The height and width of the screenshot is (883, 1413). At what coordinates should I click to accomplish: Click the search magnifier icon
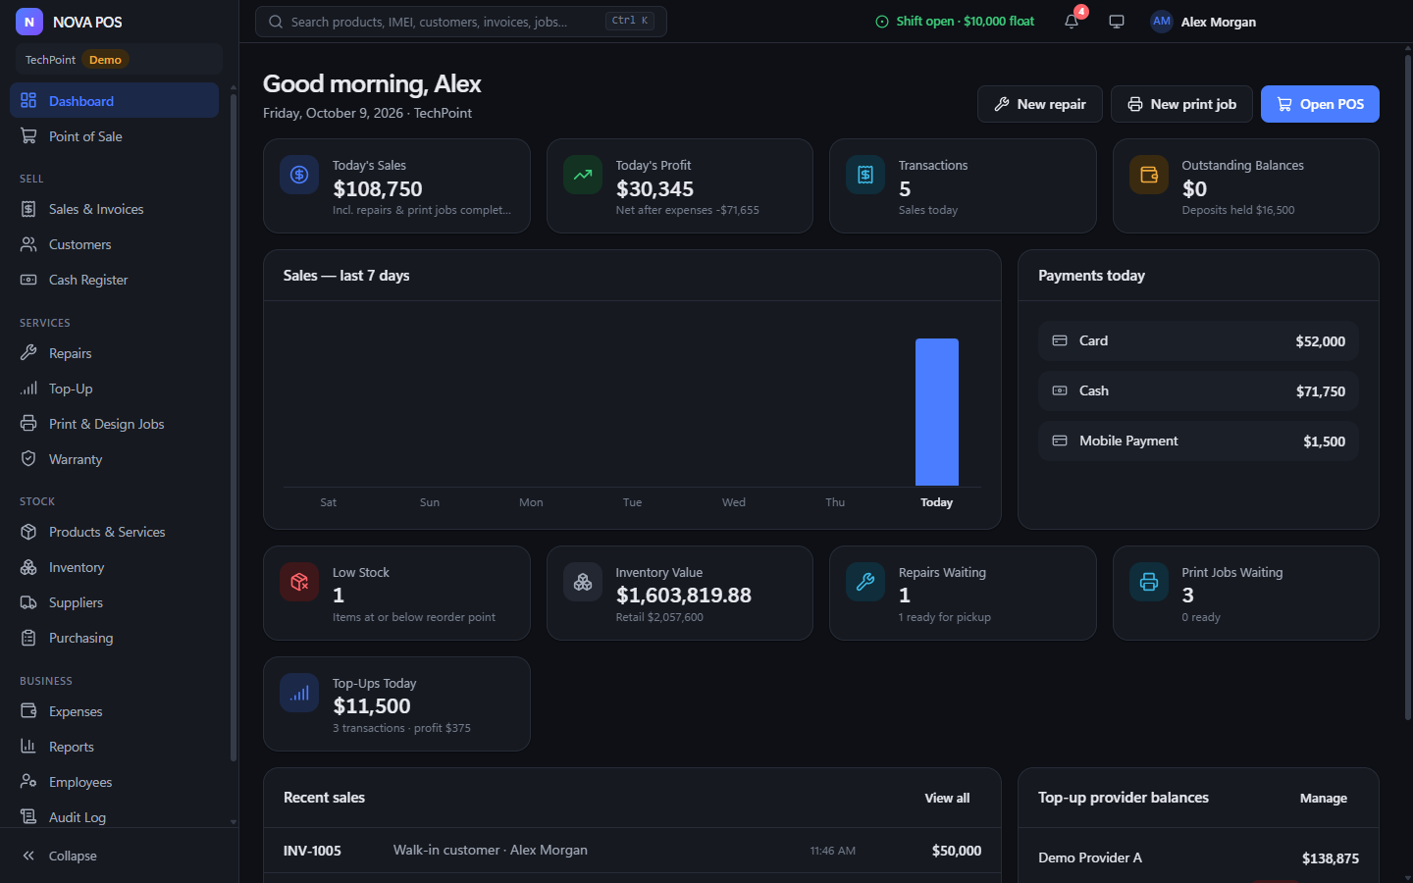tap(276, 22)
